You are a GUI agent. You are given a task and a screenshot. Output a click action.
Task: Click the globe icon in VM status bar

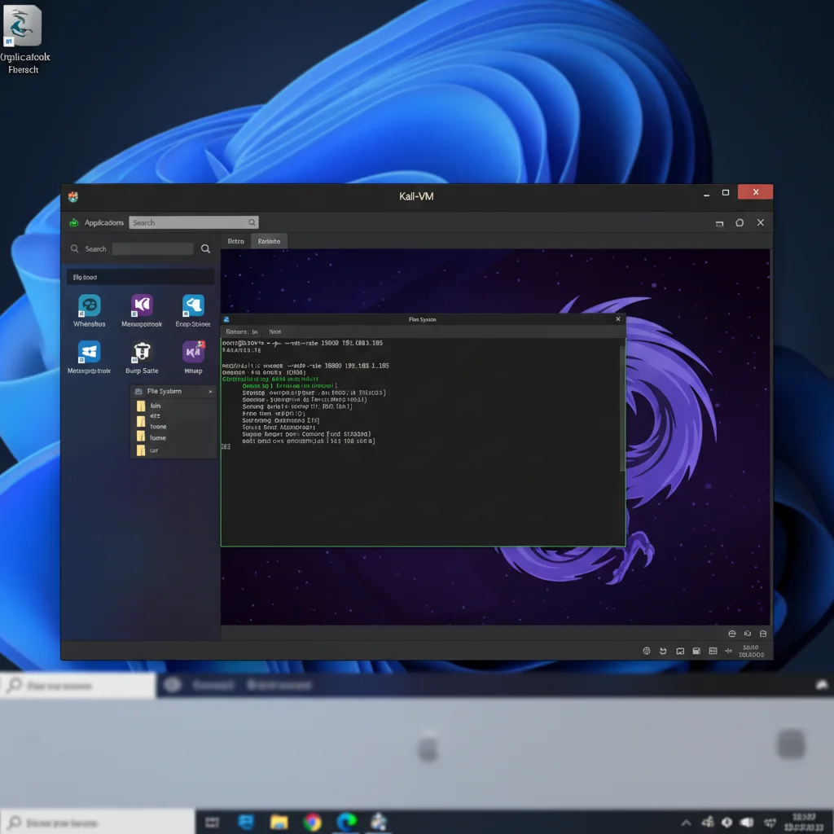[x=646, y=651]
